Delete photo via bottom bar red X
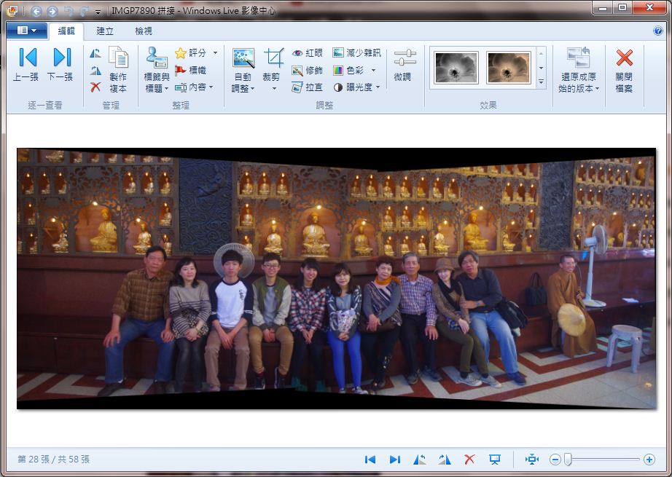672x477 pixels. pyautogui.click(x=469, y=460)
